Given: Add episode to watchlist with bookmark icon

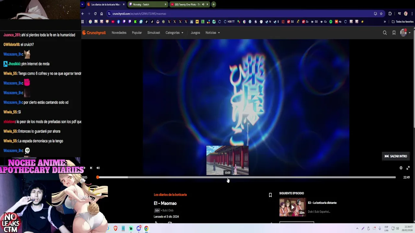Looking at the screenshot, I should point(270,195).
